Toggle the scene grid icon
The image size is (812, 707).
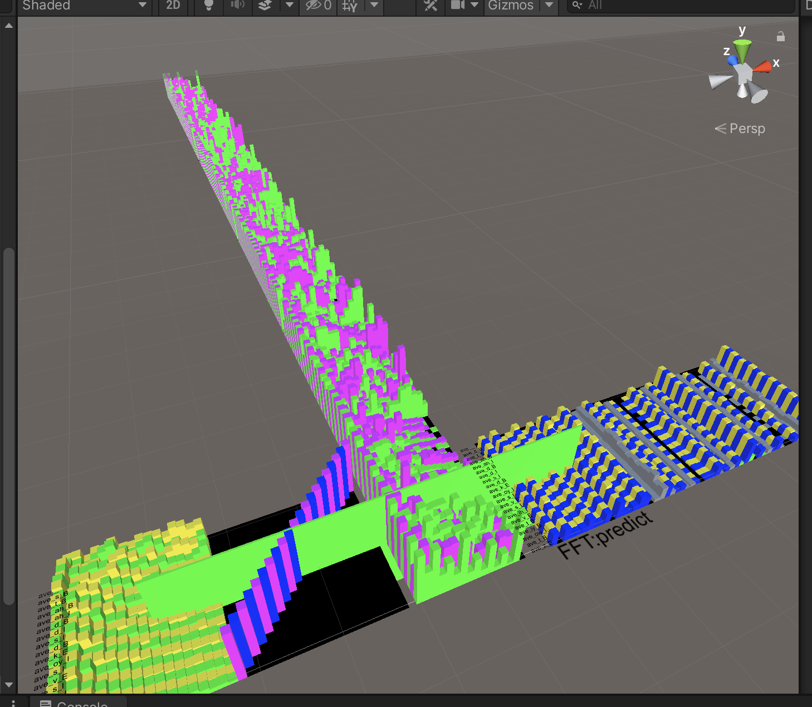point(350,6)
